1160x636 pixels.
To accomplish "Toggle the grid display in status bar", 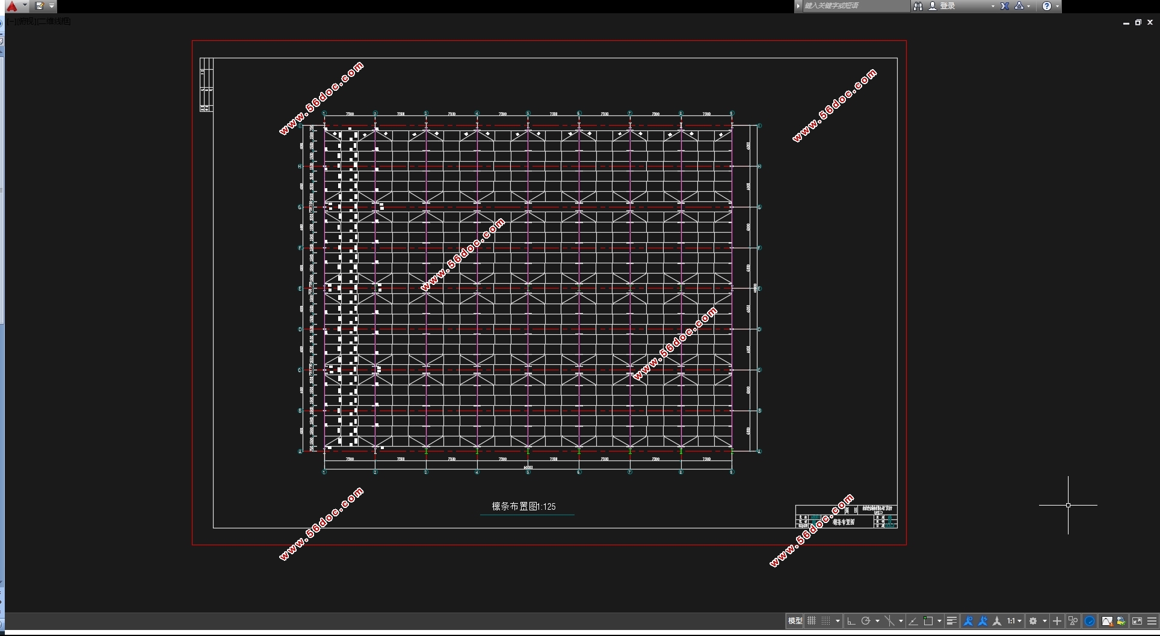I will [812, 621].
